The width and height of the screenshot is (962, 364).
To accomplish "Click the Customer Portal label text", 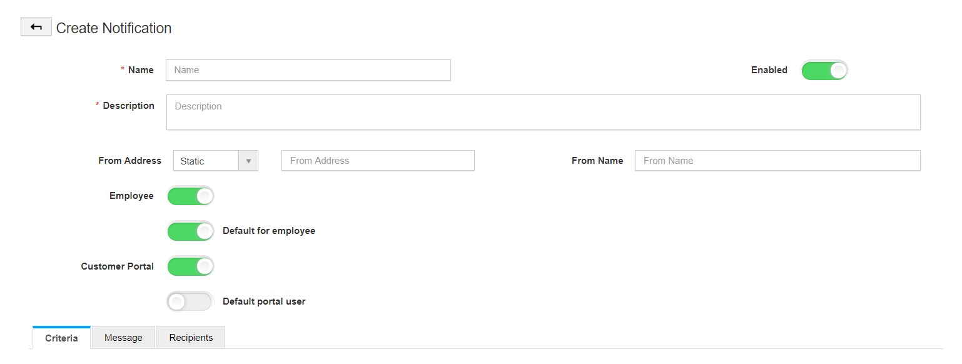I will tap(117, 266).
